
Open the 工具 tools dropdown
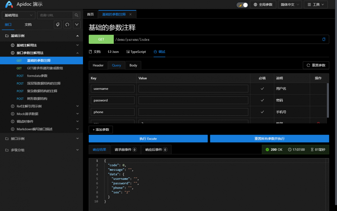pos(316,5)
